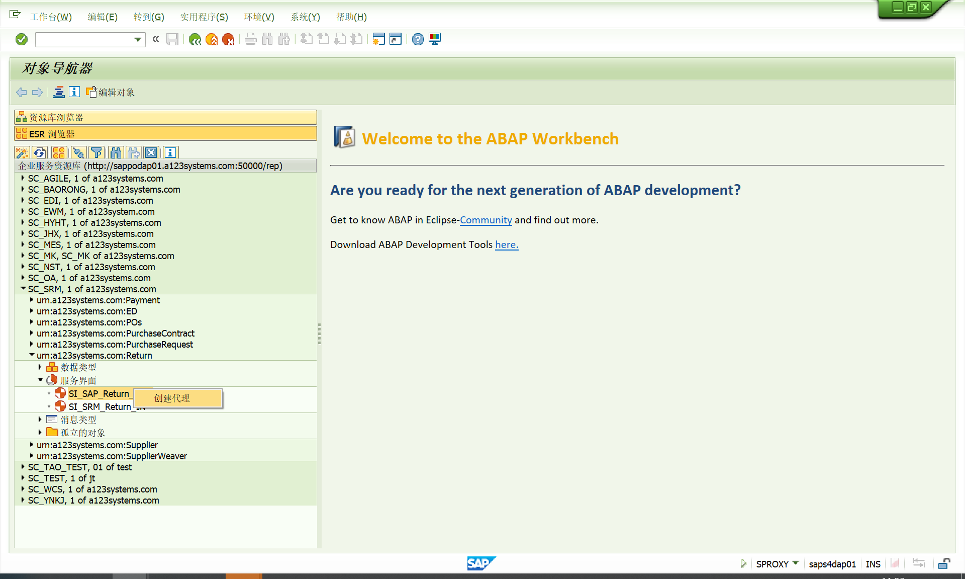Open the command field dropdown arrow

pyautogui.click(x=138, y=39)
